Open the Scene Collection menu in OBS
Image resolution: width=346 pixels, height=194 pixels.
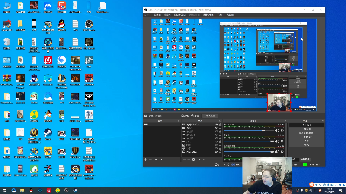(208, 15)
